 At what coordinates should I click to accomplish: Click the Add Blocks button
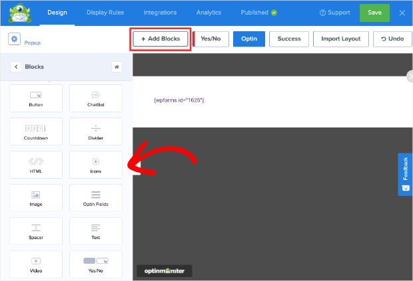point(161,39)
